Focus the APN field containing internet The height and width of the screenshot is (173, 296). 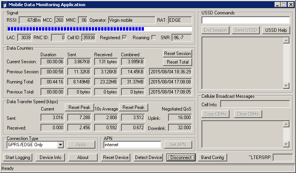132,145
